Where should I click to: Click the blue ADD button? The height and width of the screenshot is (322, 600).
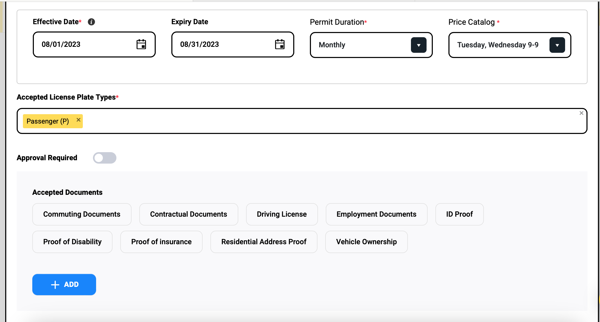coord(64,285)
